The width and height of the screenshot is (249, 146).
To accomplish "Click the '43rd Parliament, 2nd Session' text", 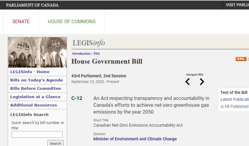I will coord(99,76).
